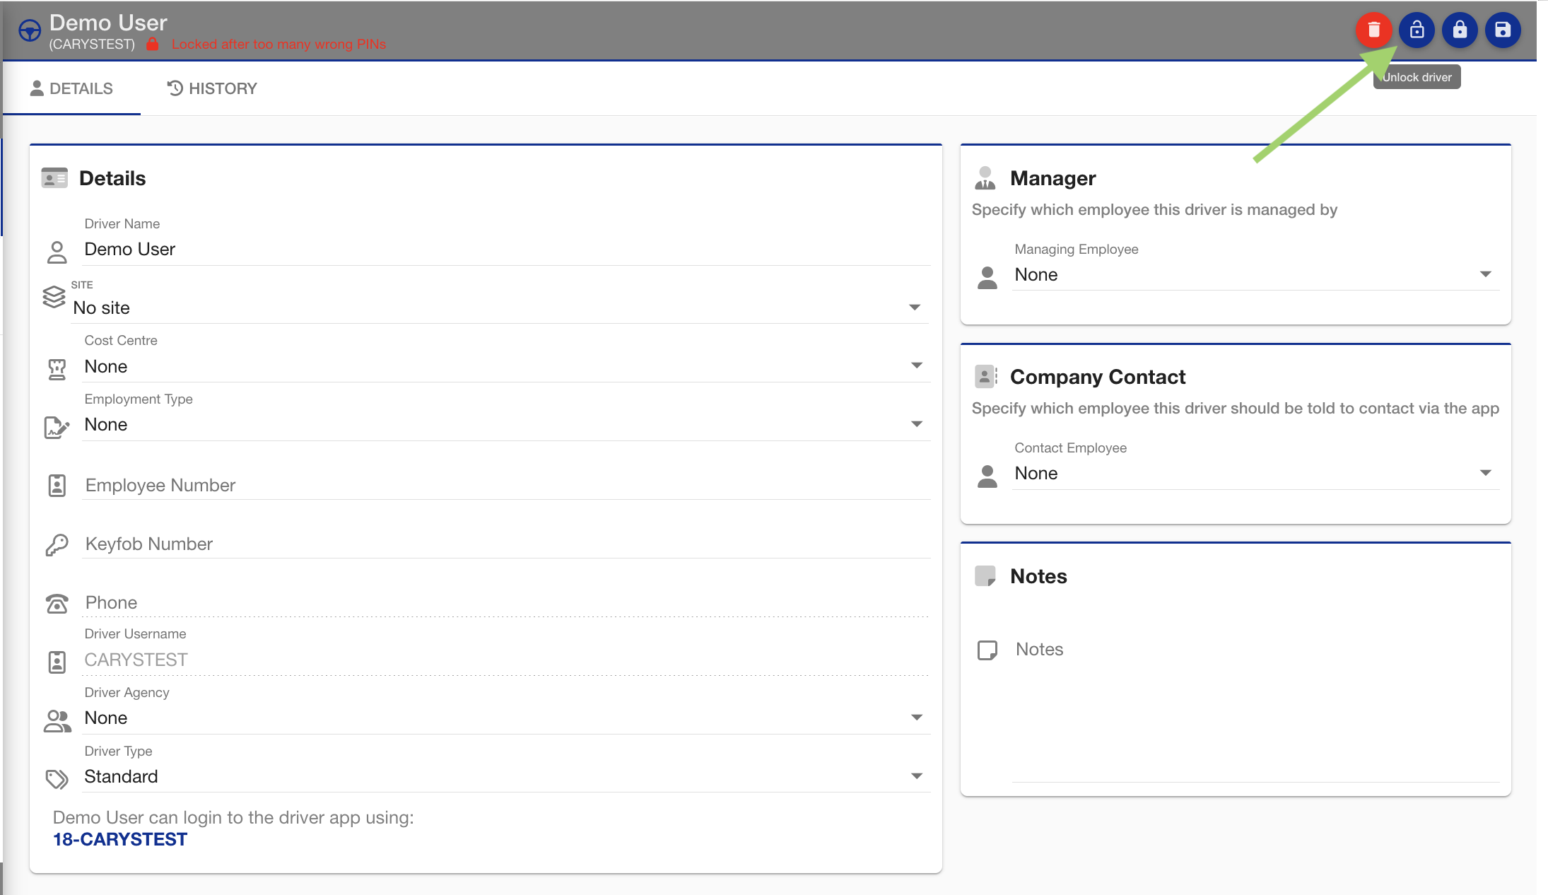Image resolution: width=1548 pixels, height=895 pixels.
Task: Click the Employee Number input field
Action: coord(506,485)
